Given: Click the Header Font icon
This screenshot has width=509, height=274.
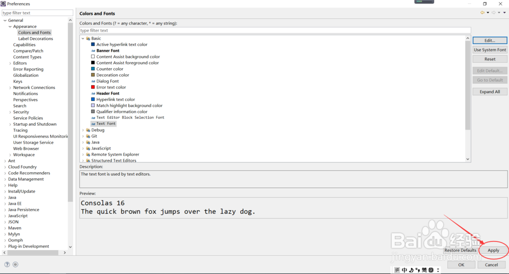Looking at the screenshot, I should (93, 94).
